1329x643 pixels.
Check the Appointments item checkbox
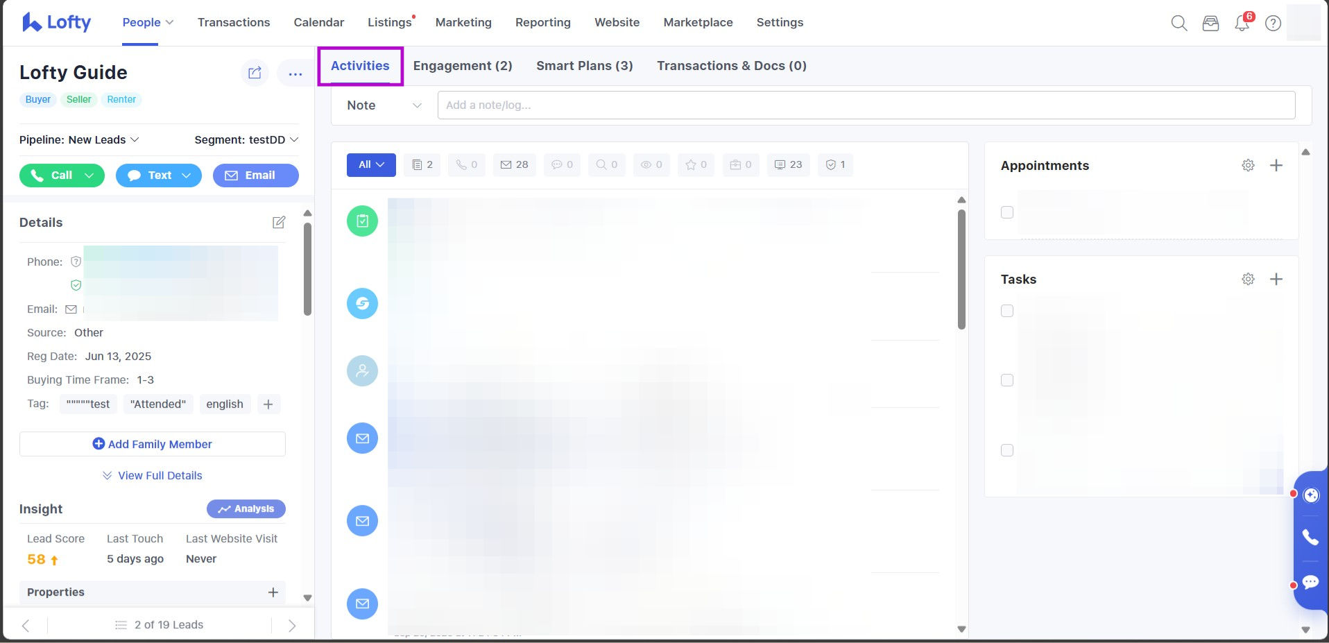pyautogui.click(x=1007, y=213)
